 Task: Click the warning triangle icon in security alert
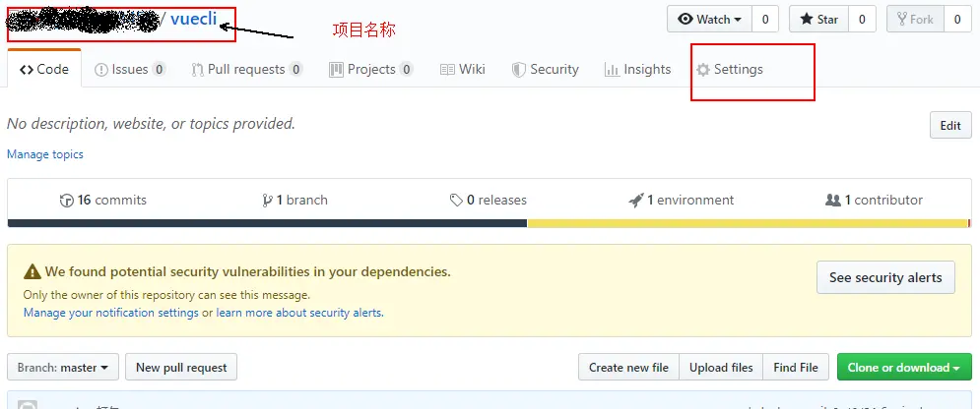(33, 271)
